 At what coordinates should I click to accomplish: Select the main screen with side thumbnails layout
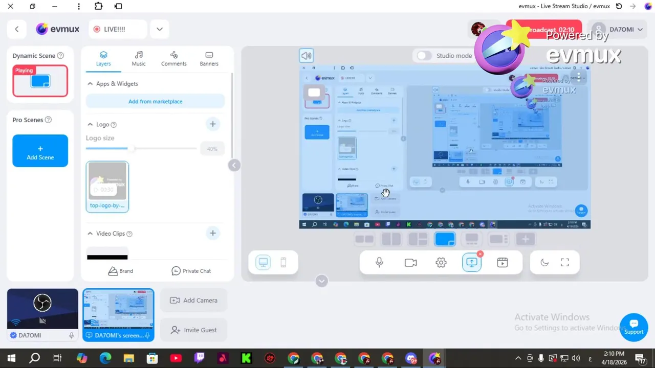(x=498, y=239)
